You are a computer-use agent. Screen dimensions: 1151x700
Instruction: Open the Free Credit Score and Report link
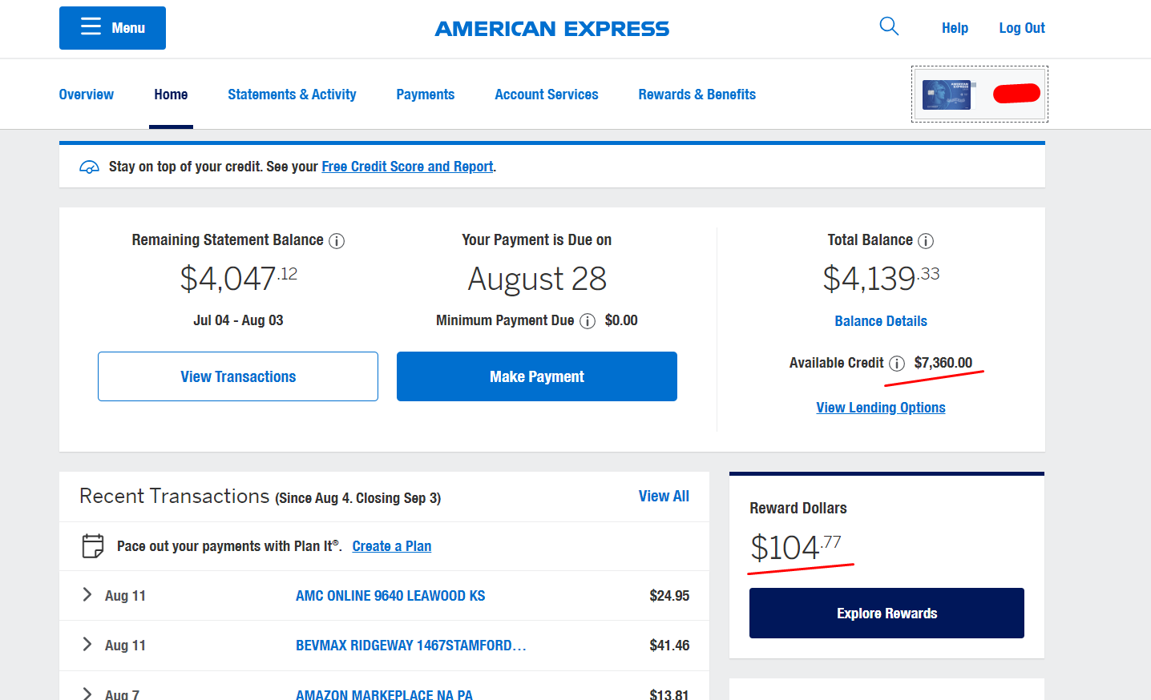(x=407, y=167)
